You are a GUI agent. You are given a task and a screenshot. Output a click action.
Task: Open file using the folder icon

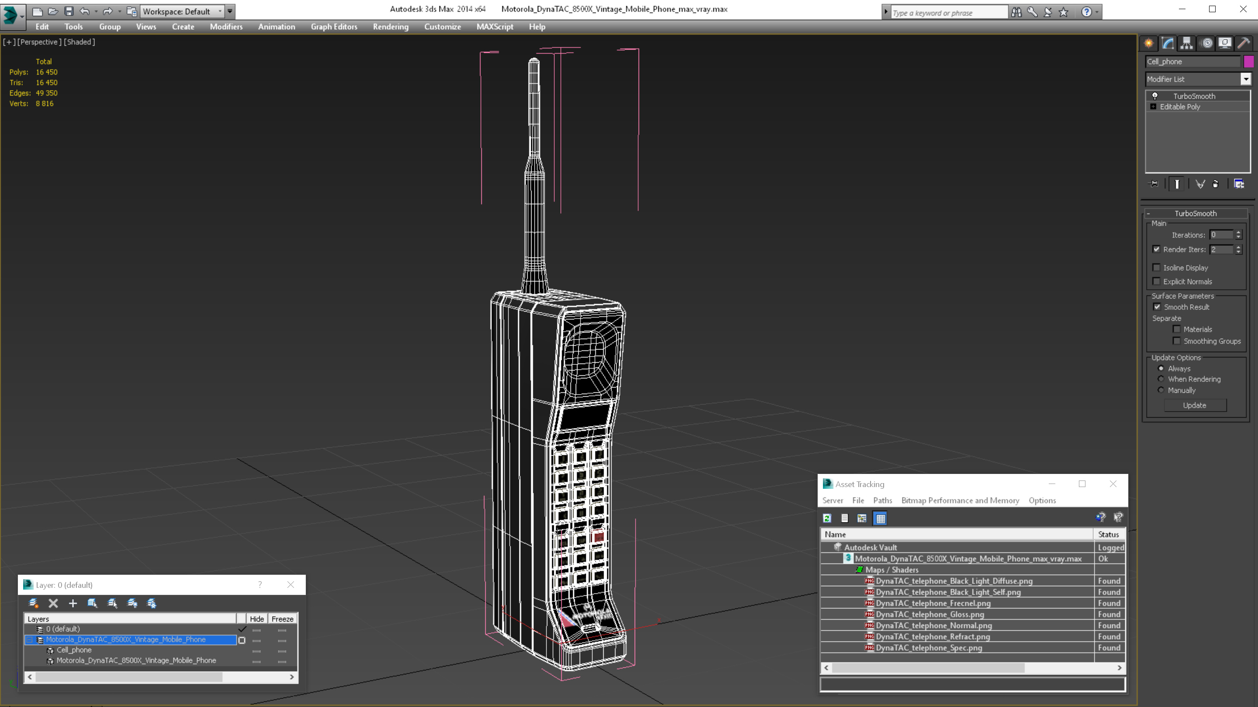53,11
